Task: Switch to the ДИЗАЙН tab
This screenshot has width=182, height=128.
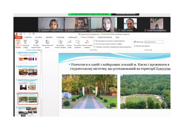Action: click(x=49, y=37)
